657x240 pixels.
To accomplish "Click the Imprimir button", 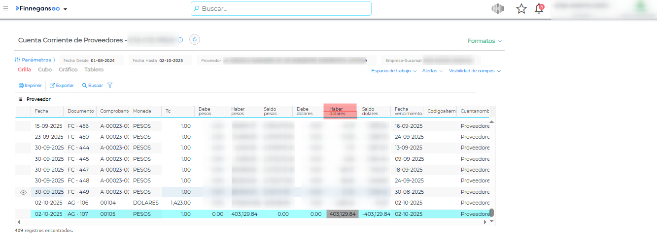I will click(x=30, y=86).
